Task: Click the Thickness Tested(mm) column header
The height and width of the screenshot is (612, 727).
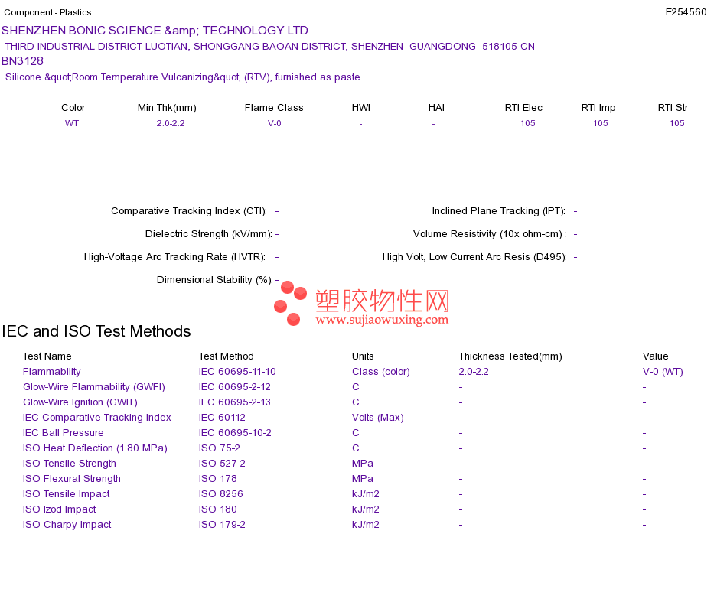Action: pyautogui.click(x=510, y=356)
